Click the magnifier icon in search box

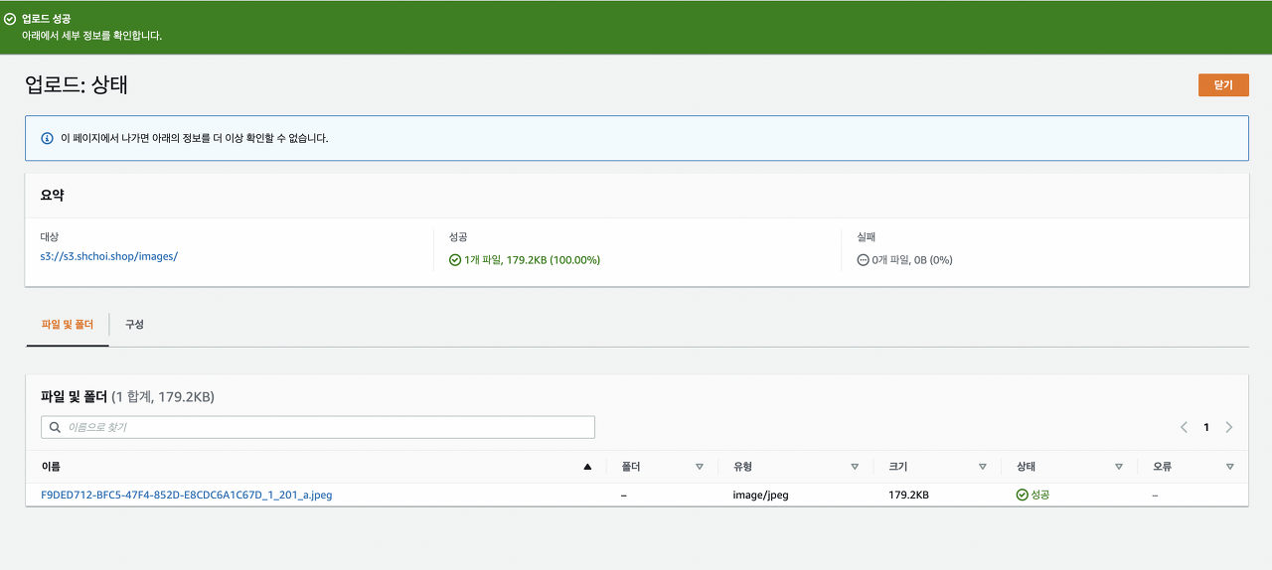tap(56, 427)
